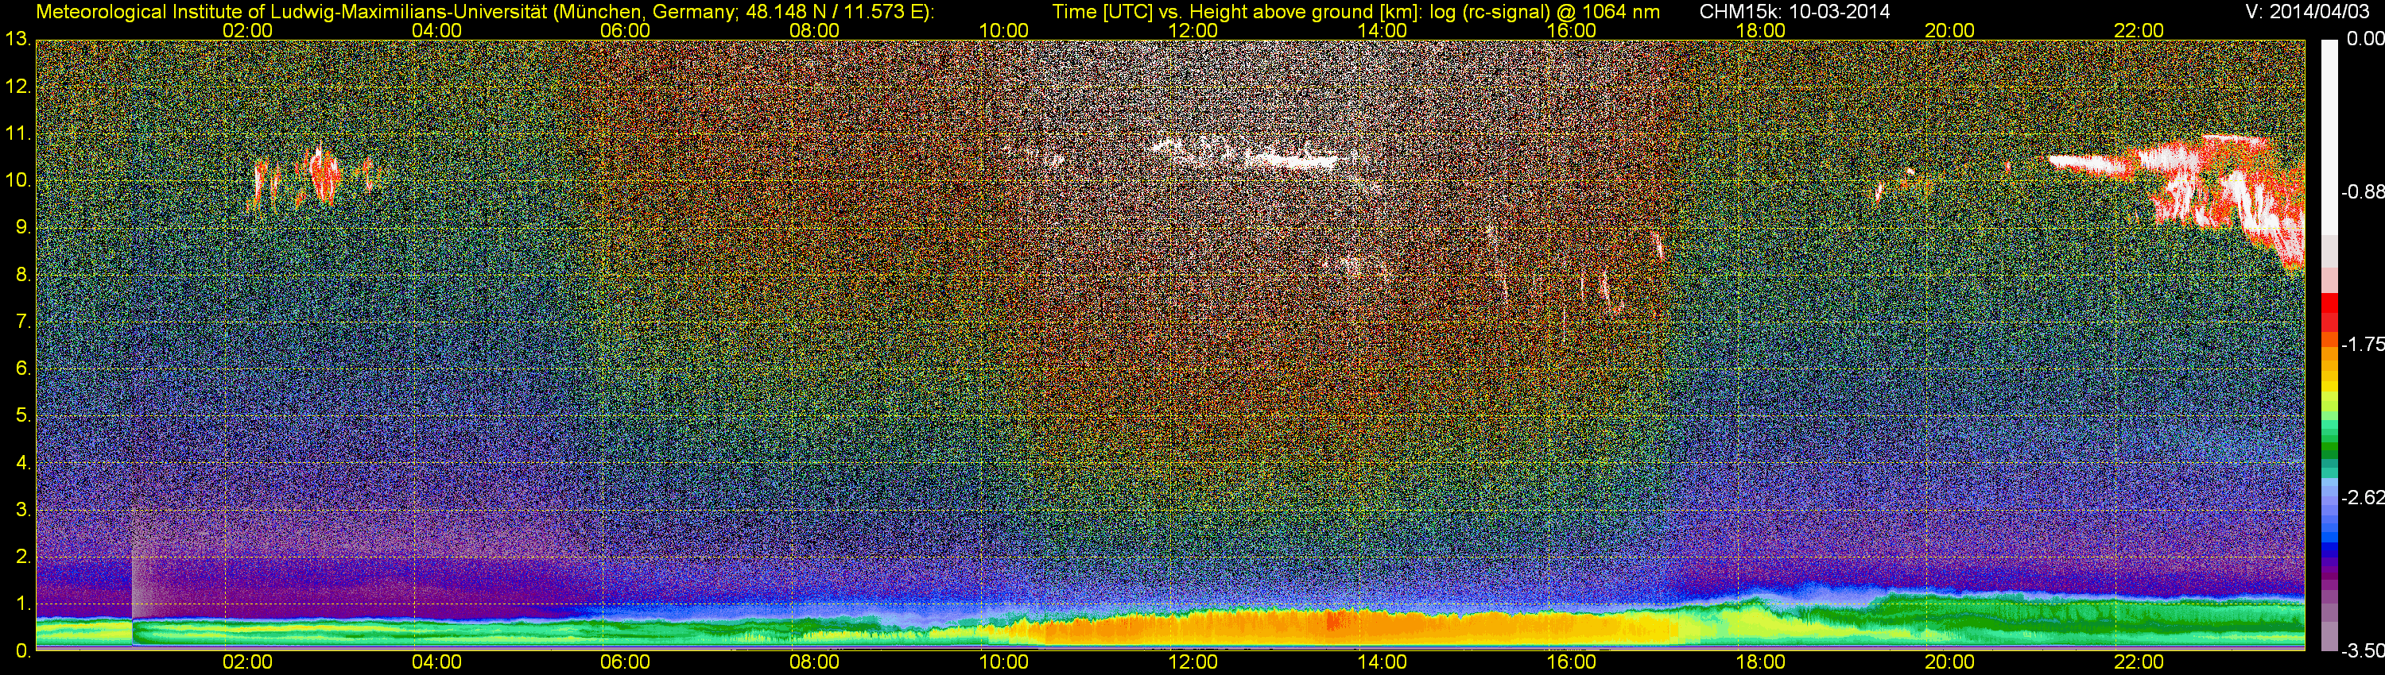Click the 'log (rc-signal) @ 1064 nm' text
This screenshot has width=2385, height=675.
(x=1545, y=12)
